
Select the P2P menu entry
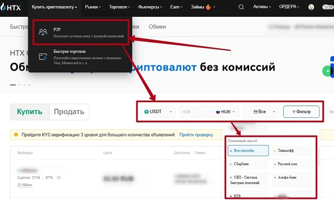pyautogui.click(x=81, y=32)
